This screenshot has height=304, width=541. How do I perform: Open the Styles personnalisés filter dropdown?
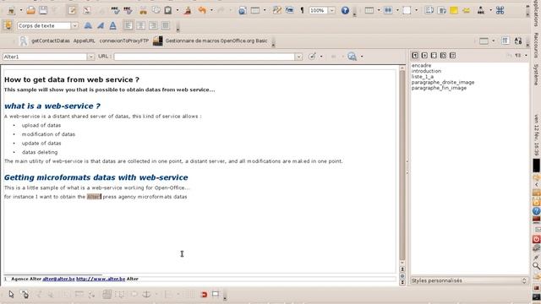click(x=469, y=280)
